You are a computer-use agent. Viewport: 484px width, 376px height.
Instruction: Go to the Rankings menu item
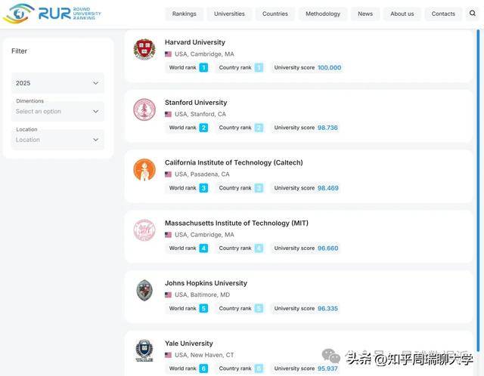pos(184,14)
